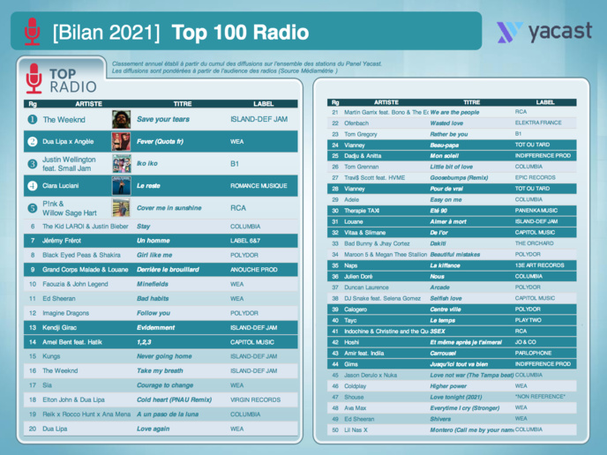Select the title 'Bad habits'
The width and height of the screenshot is (607, 455).
[153, 299]
